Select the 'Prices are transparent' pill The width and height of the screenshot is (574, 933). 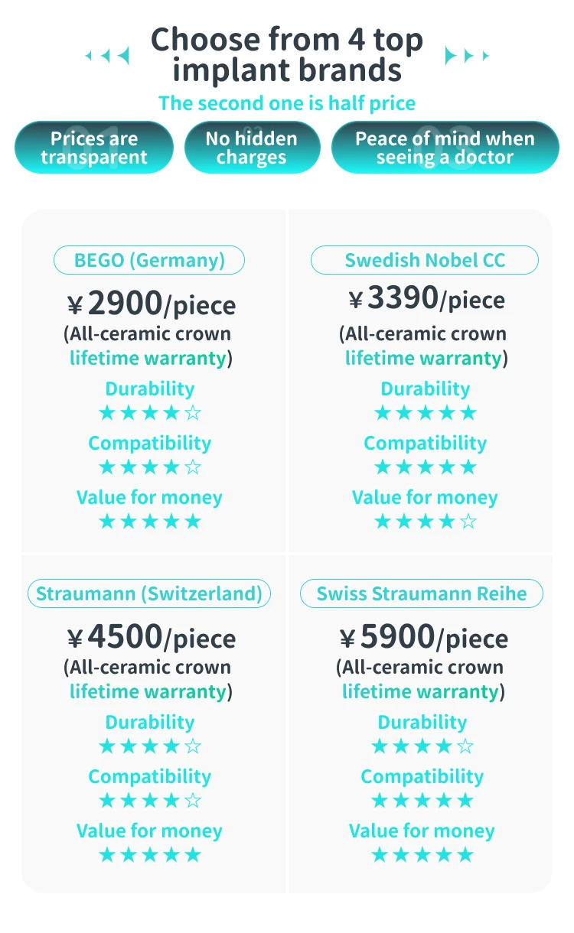[x=94, y=148]
